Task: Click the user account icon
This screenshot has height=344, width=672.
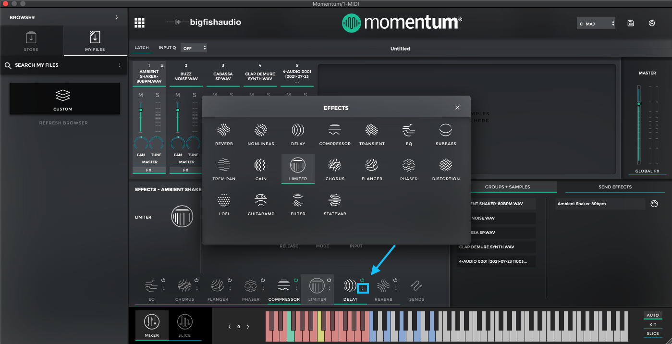Action: click(651, 23)
